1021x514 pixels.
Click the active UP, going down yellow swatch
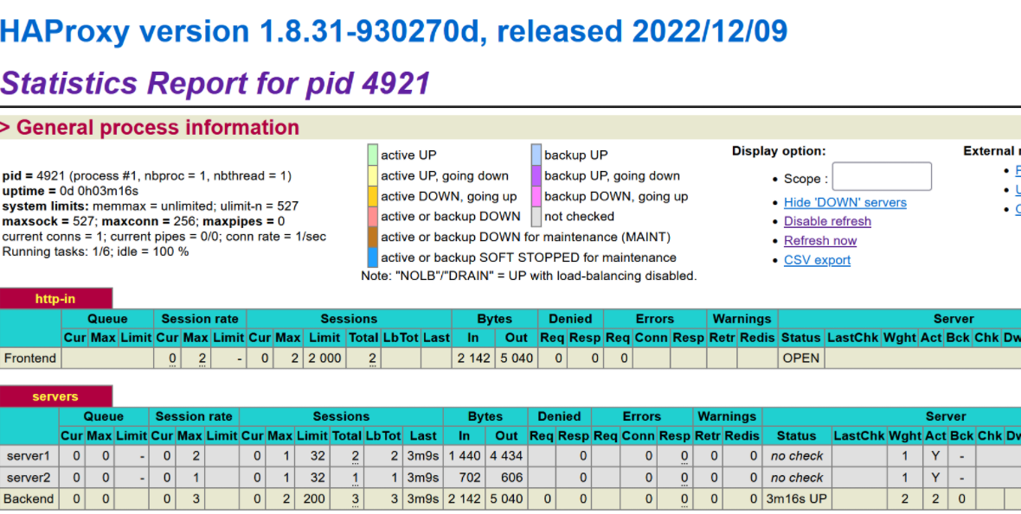(372, 175)
